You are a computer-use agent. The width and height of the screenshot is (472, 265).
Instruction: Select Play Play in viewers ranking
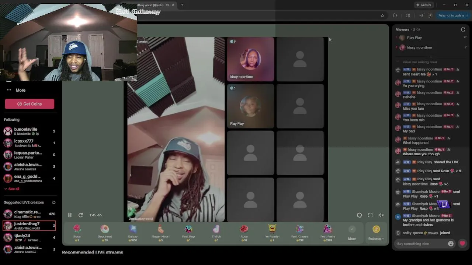[x=431, y=38]
